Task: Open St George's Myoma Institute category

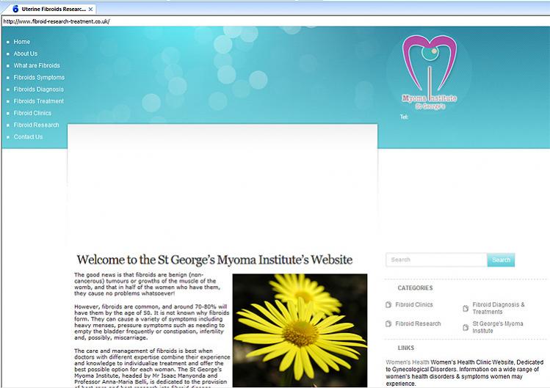Action: (498, 327)
